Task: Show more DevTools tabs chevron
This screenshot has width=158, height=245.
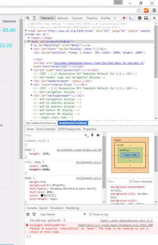Action: coord(115,18)
